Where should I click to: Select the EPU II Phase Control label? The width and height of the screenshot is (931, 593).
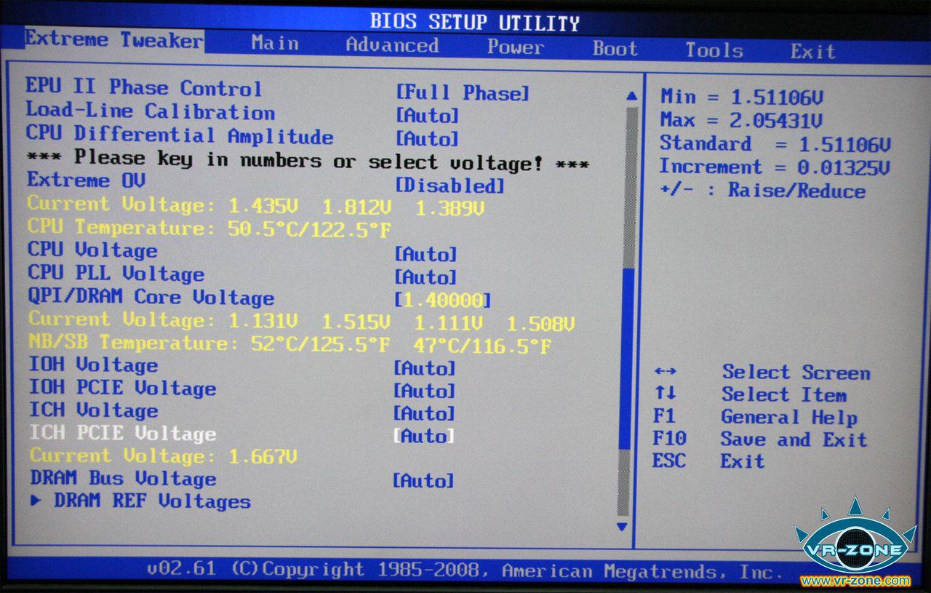(143, 88)
